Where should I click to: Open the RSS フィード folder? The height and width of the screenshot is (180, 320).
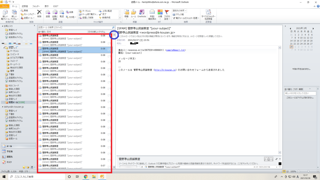tap(14, 86)
